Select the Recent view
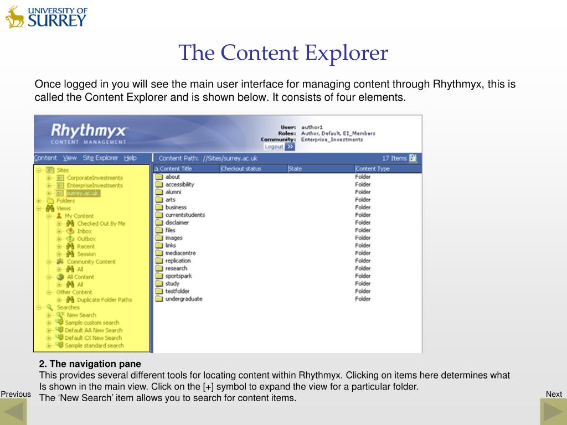This screenshot has width=567, height=425. [x=86, y=246]
